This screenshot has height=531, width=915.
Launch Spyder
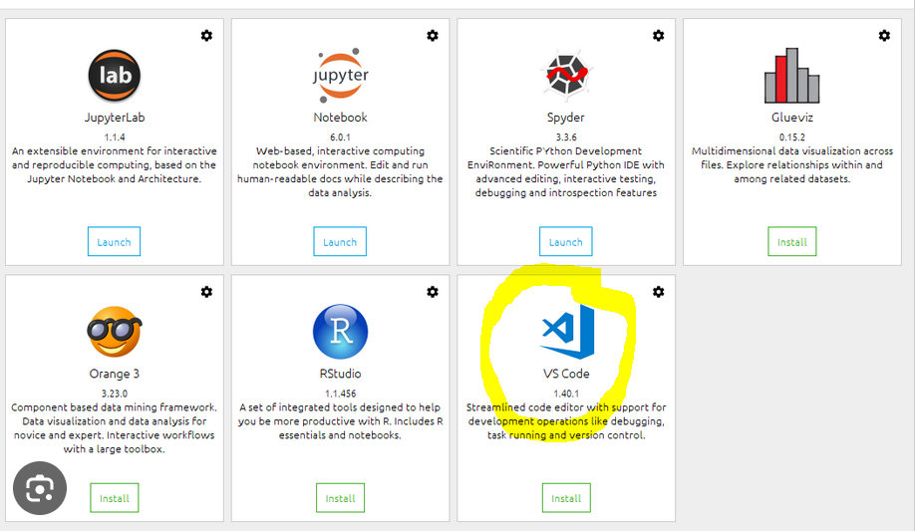565,241
